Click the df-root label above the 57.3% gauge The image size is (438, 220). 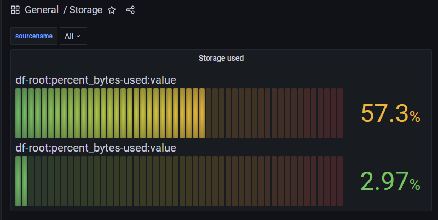click(x=96, y=80)
